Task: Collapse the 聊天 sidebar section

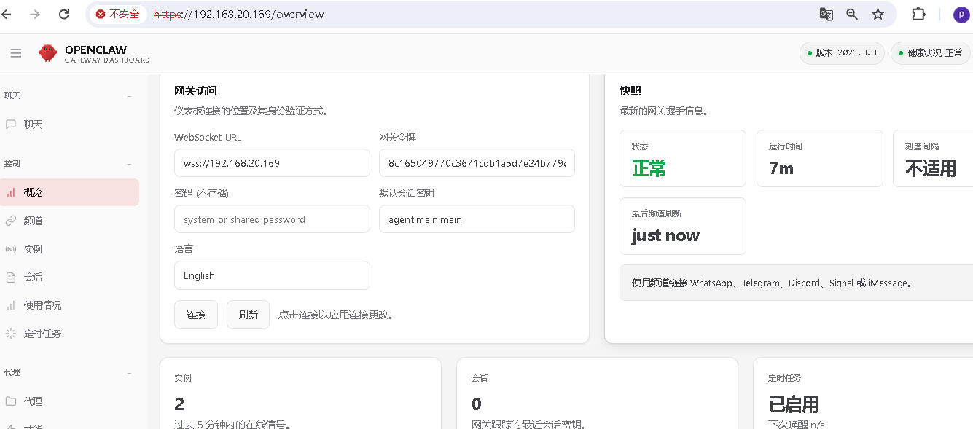Action: [x=130, y=95]
